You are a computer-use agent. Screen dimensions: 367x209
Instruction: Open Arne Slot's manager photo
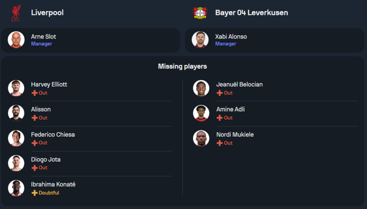point(16,40)
